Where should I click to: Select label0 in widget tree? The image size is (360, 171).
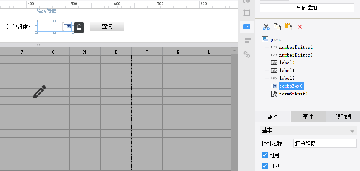287,63
